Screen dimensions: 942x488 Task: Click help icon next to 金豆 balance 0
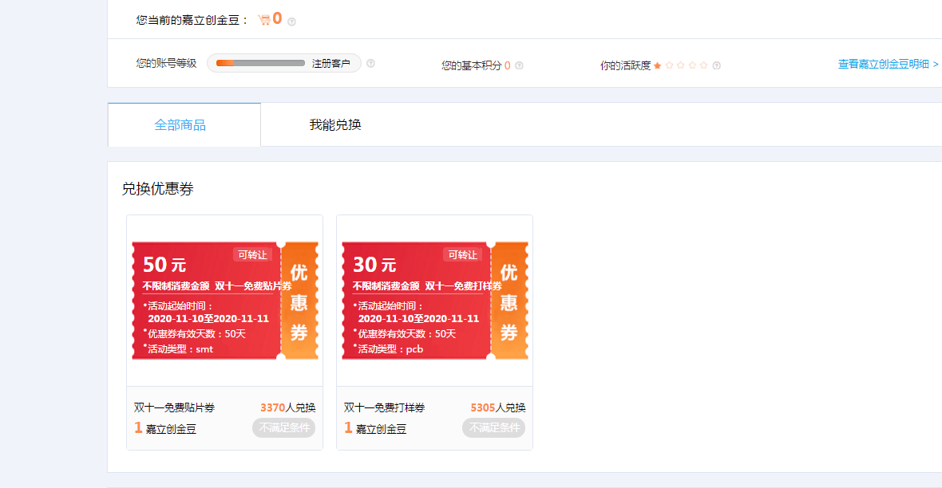[x=291, y=22]
